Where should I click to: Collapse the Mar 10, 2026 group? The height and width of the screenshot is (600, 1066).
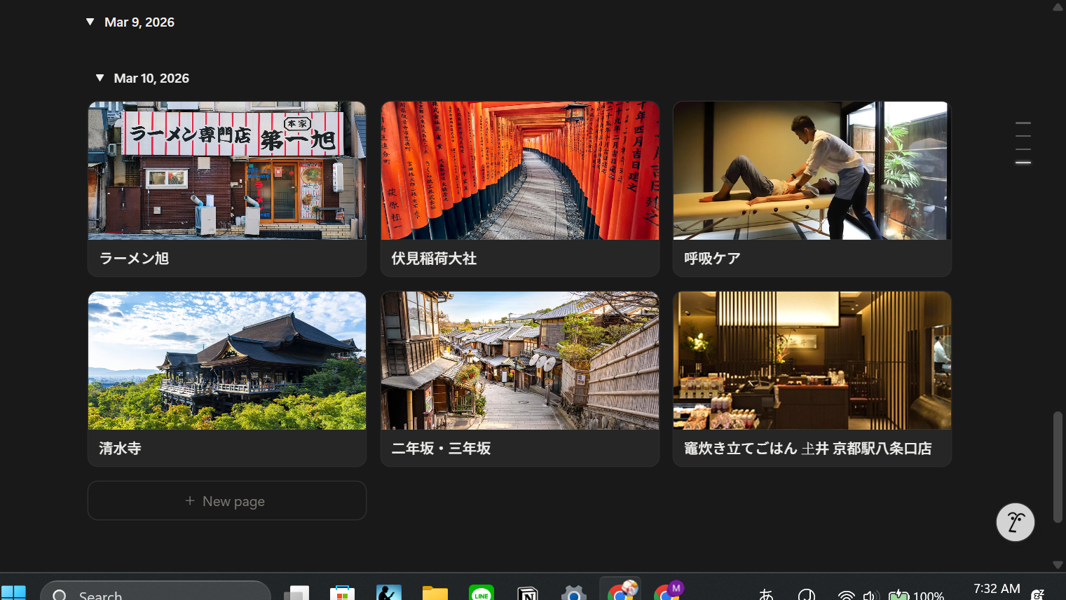100,78
